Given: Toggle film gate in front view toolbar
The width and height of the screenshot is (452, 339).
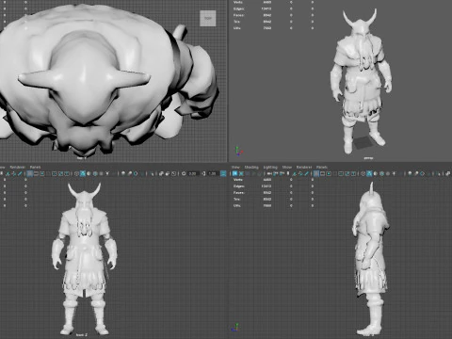Looking at the screenshot, I should click(36, 173).
